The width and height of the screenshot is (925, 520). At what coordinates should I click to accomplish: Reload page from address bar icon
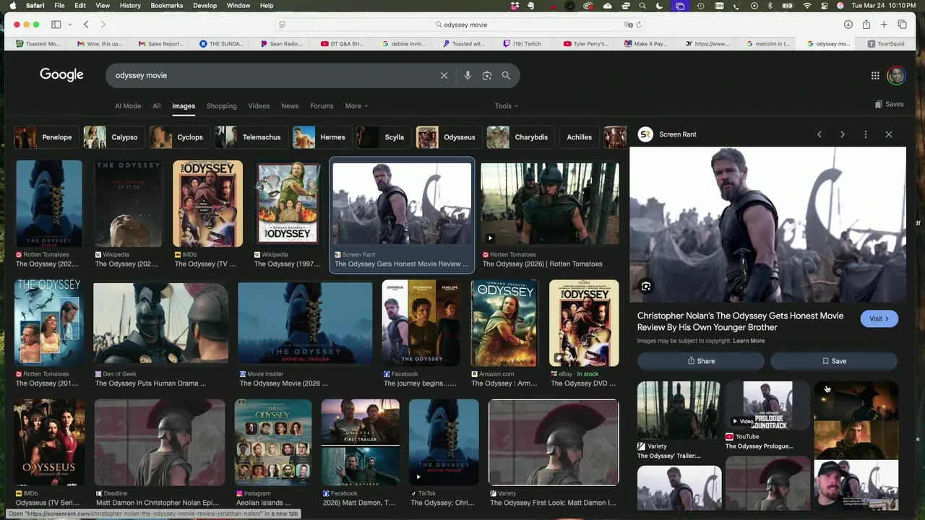(x=639, y=25)
